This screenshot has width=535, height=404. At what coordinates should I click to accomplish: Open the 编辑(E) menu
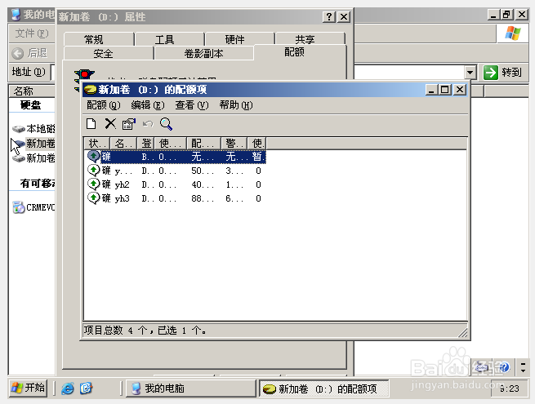148,105
